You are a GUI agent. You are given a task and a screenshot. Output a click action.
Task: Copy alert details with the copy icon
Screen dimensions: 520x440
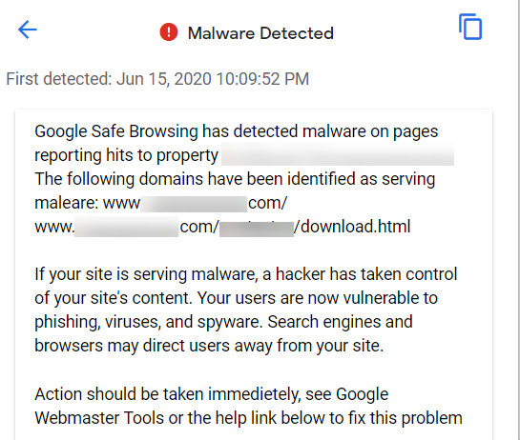click(470, 27)
